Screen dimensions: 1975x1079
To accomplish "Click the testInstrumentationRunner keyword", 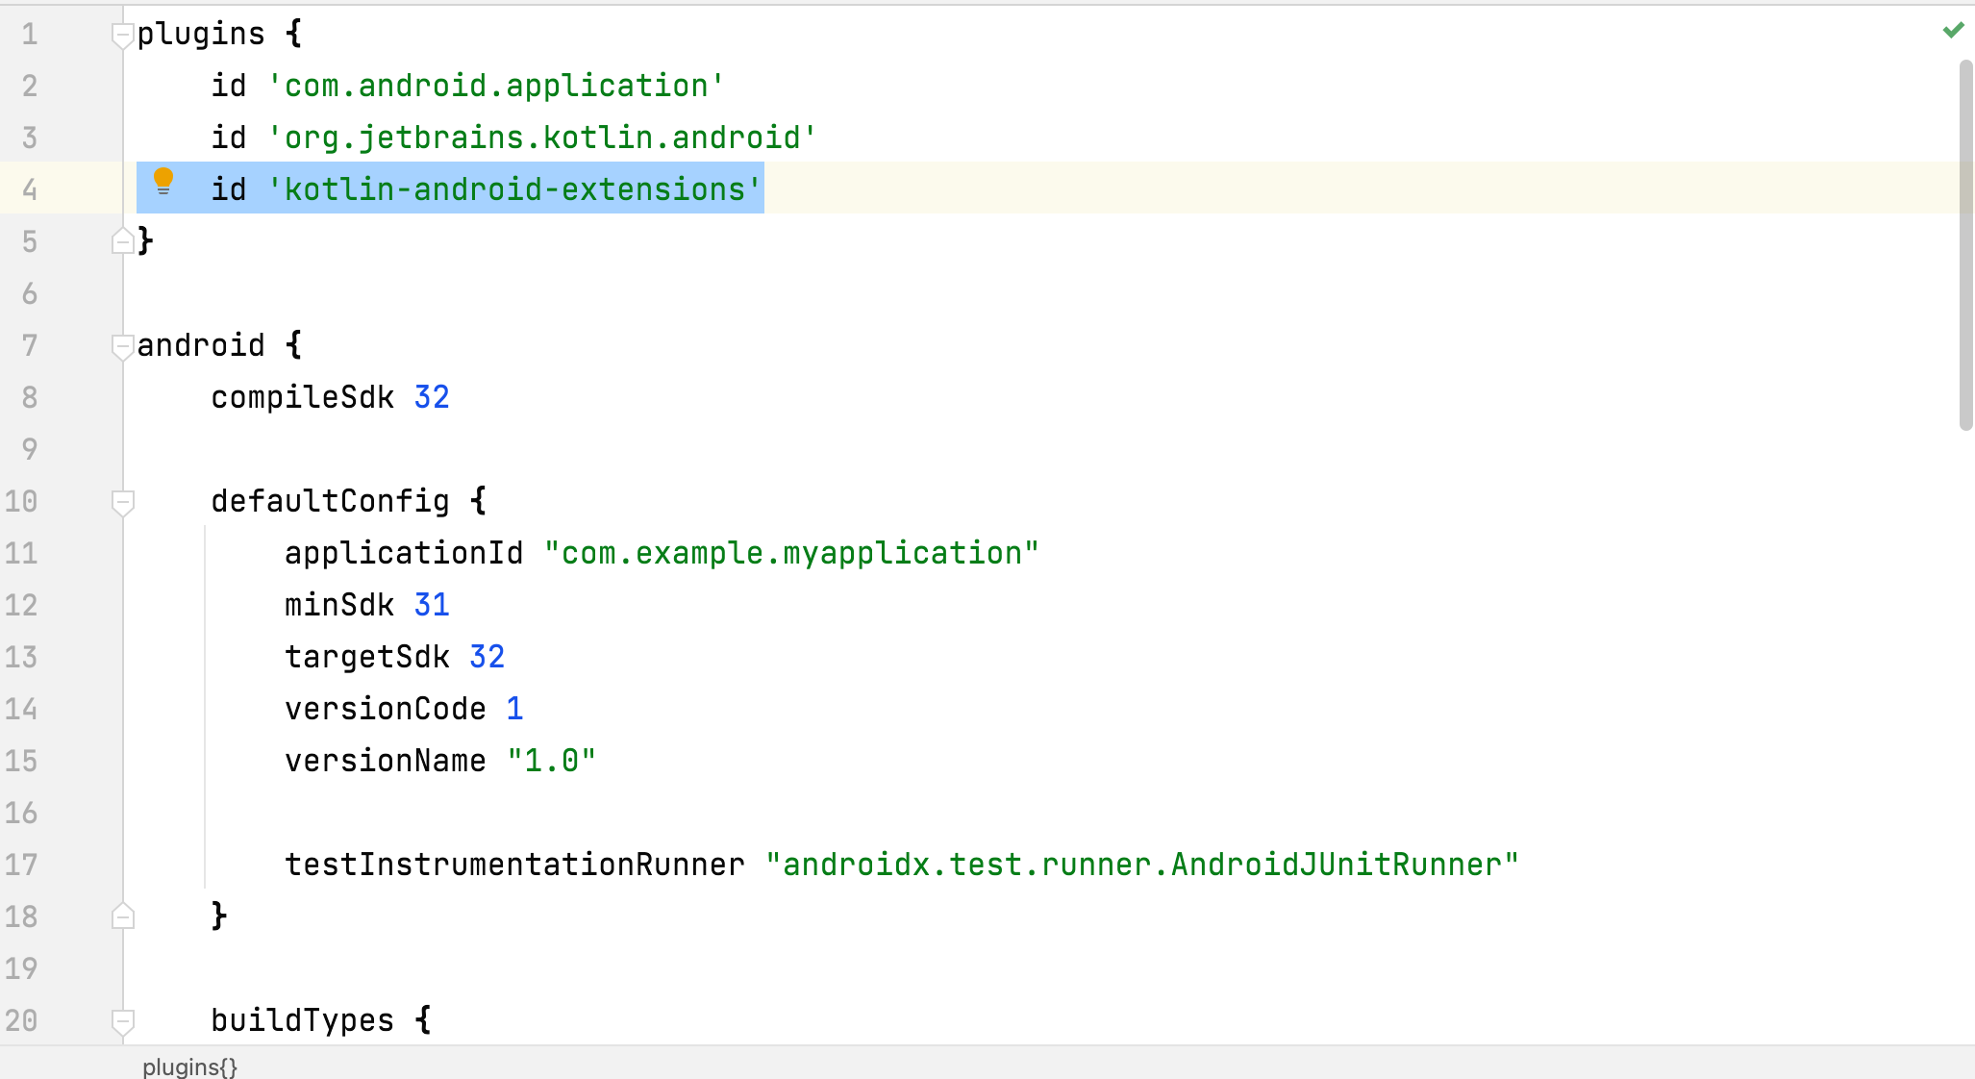I will click(514, 865).
